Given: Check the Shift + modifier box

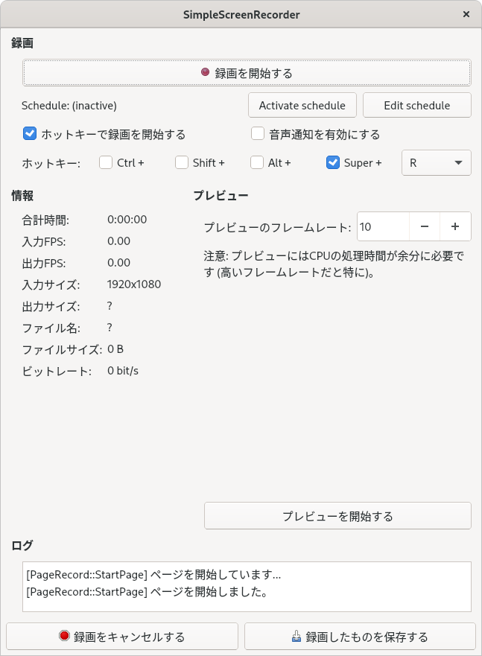Looking at the screenshot, I should 182,162.
